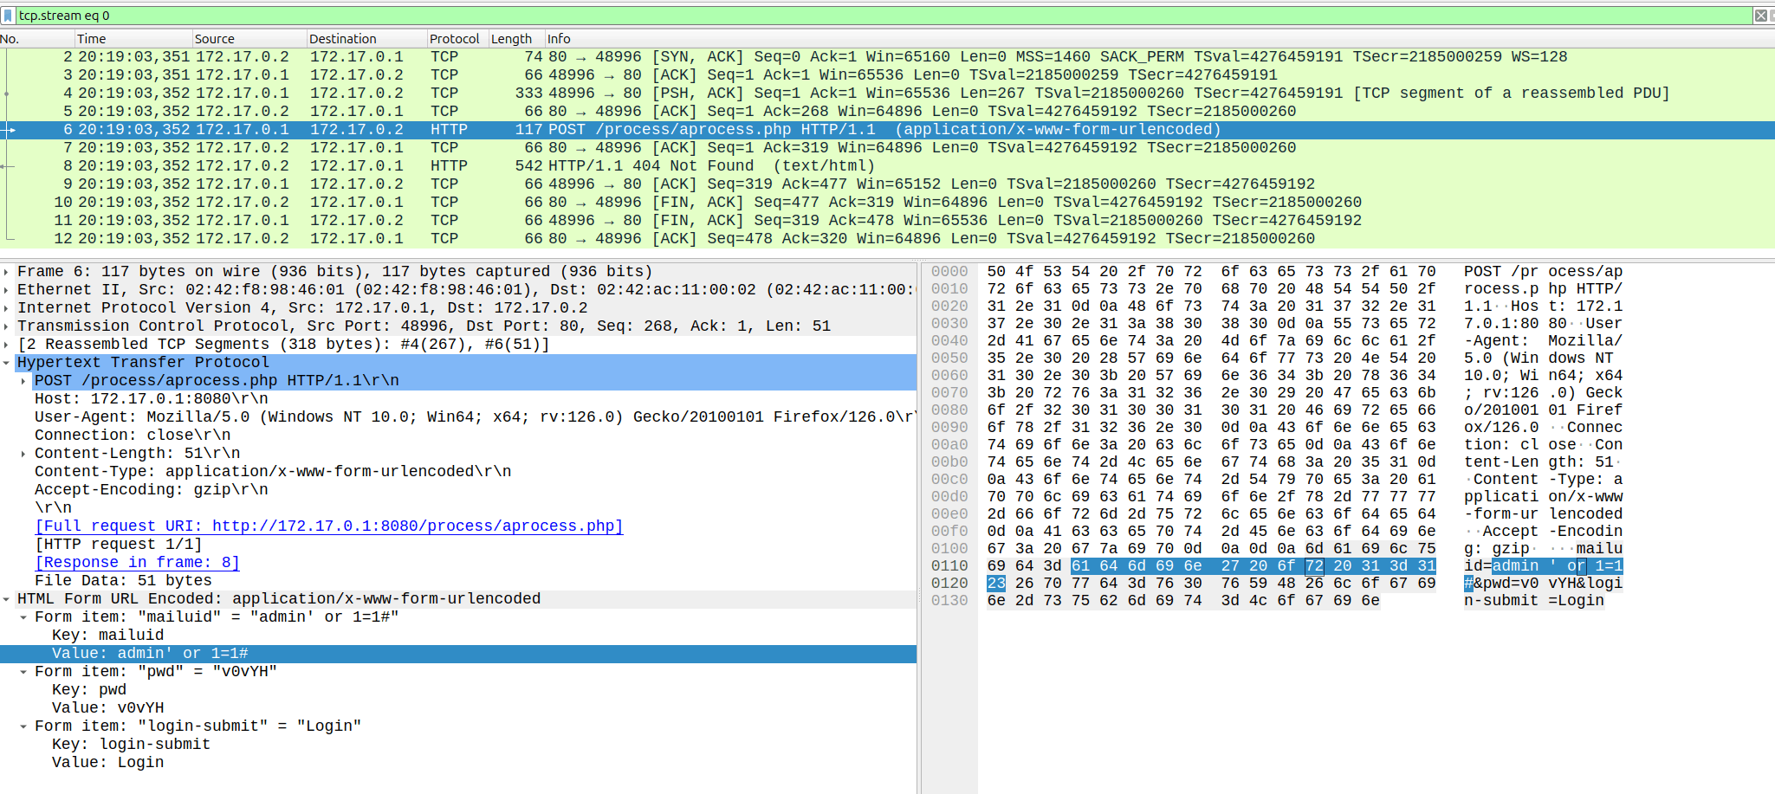Image resolution: width=1775 pixels, height=794 pixels.
Task: Expand the Ethernet II tree node
Action: (7, 290)
